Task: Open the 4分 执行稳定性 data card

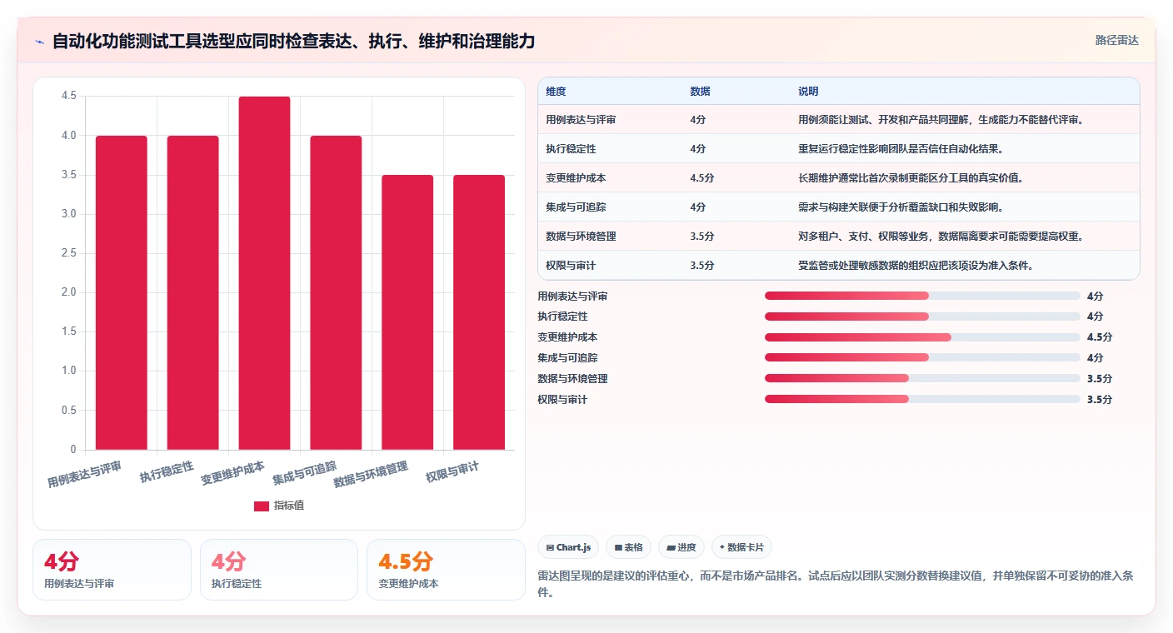Action: tap(278, 570)
